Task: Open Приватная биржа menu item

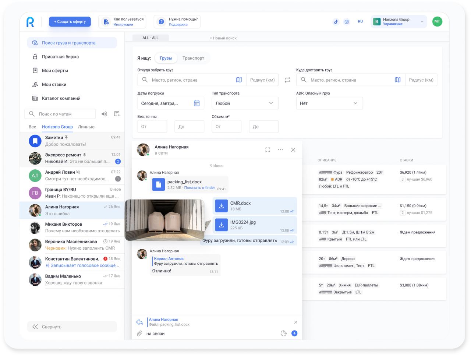Action: coord(72,57)
